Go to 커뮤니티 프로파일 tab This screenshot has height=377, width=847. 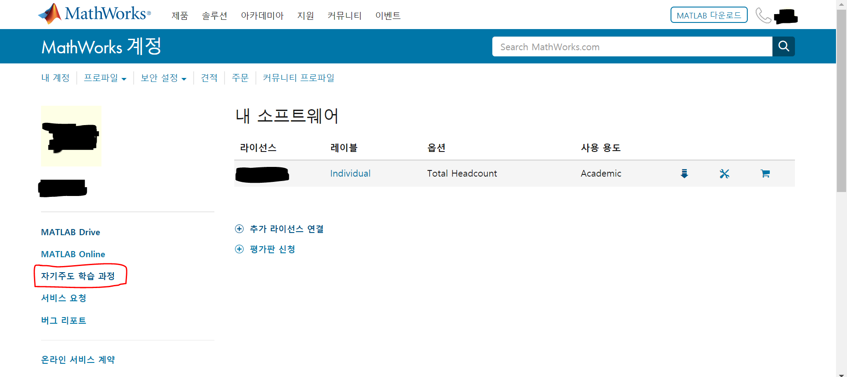pos(298,78)
